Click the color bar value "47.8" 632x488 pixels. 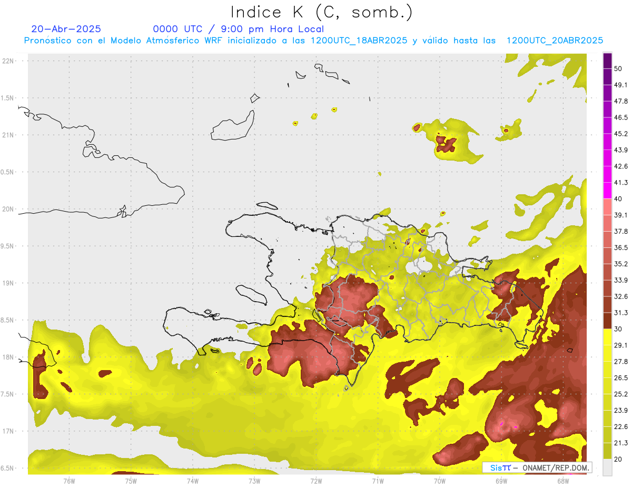621,101
